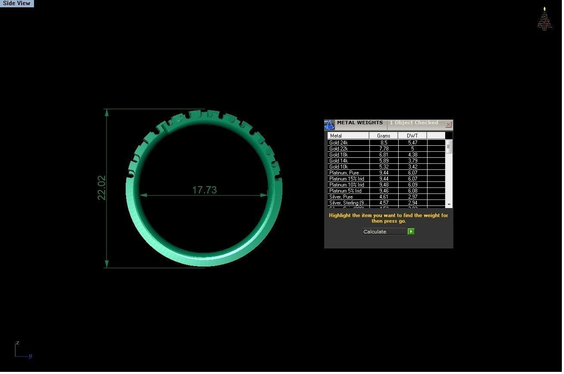The height and width of the screenshot is (374, 564).
Task: Select the Silver, Sterling row
Action: point(386,203)
